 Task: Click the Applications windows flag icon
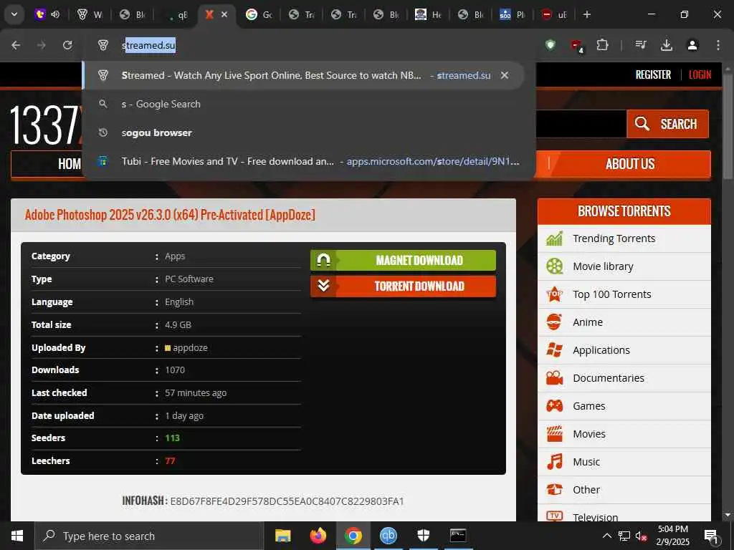coord(554,349)
